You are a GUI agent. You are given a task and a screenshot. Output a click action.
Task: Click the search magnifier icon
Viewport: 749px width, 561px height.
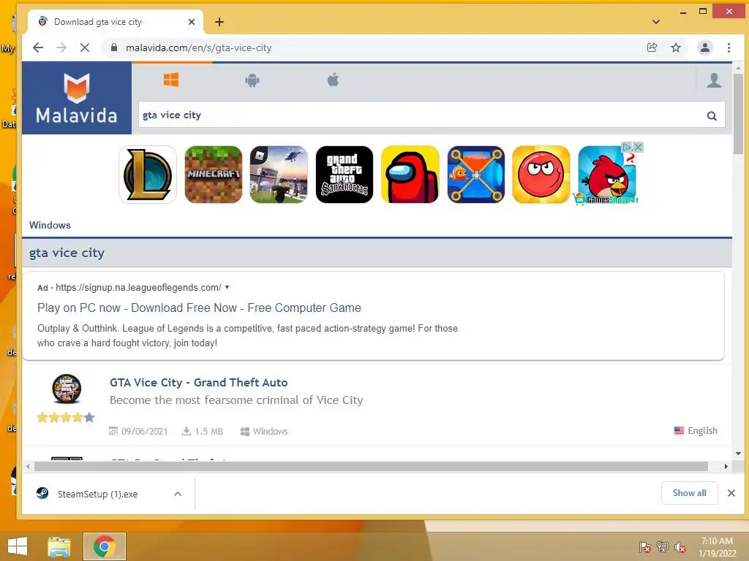(712, 115)
